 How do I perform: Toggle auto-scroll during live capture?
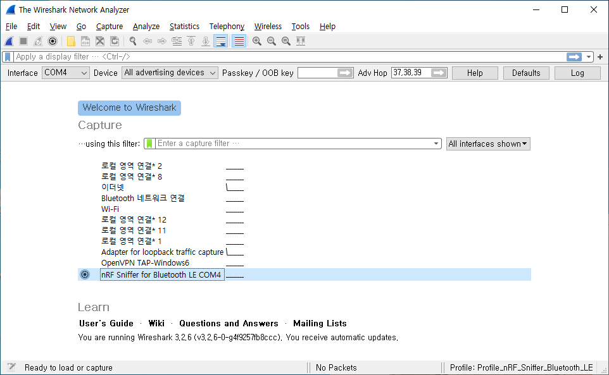tap(221, 41)
